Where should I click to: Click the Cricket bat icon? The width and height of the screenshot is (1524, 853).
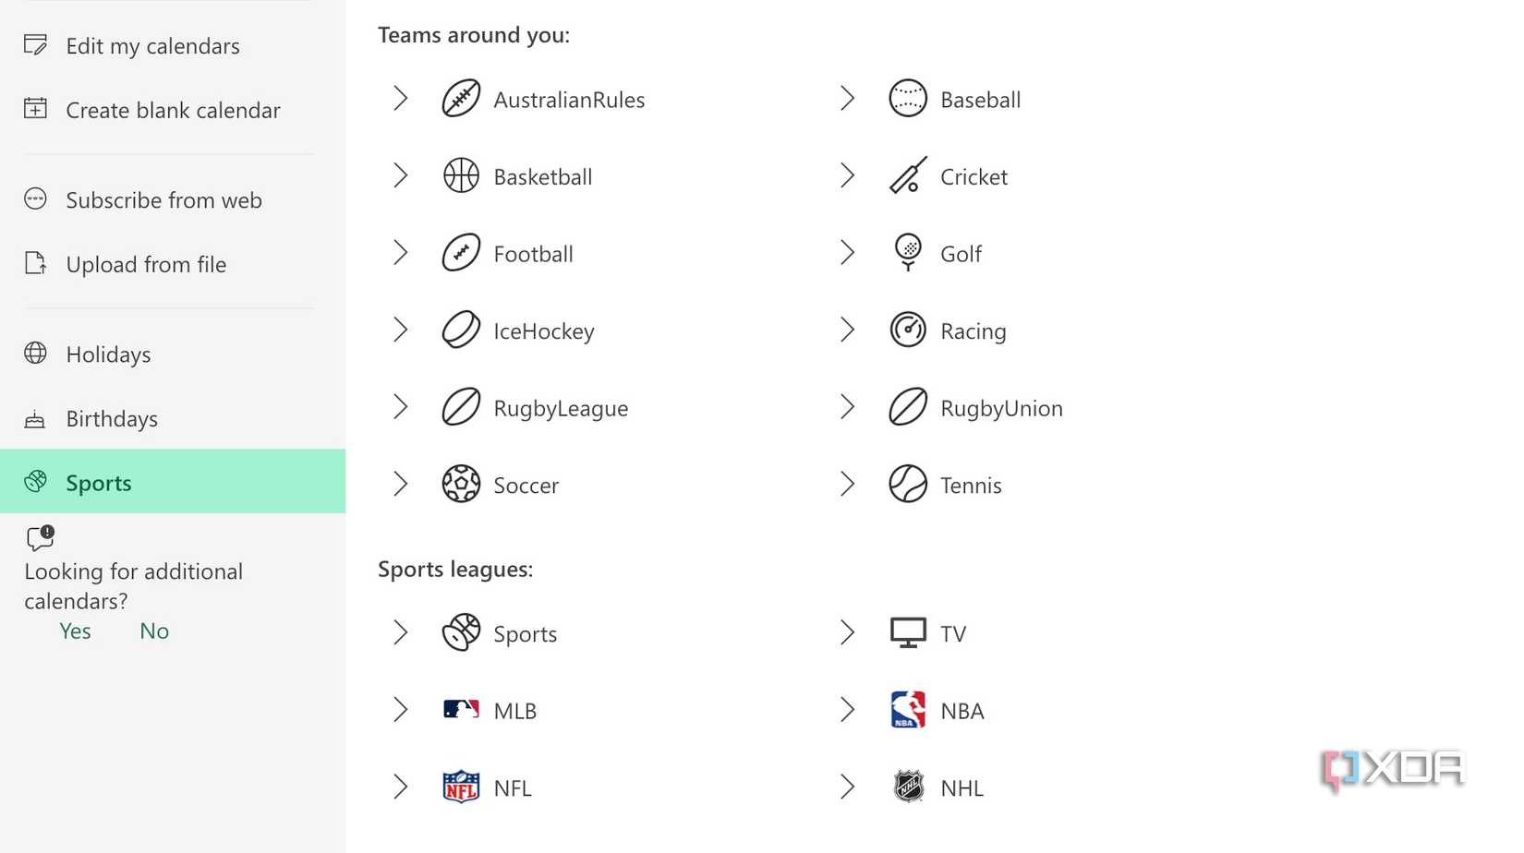908,175
